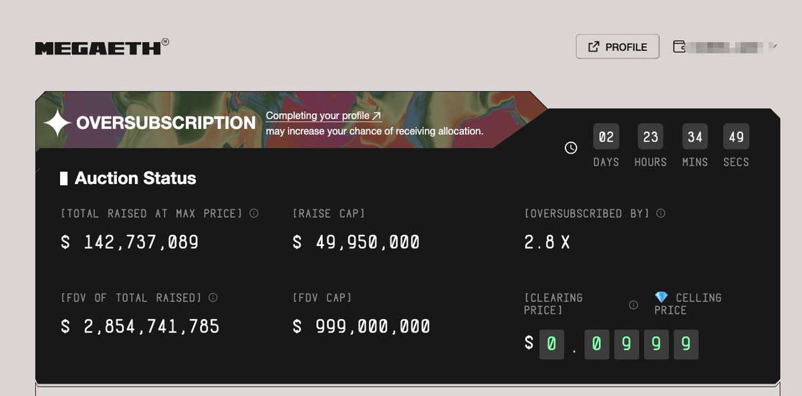Click info icon next to Oversubscribed By
This screenshot has height=396, width=802.
point(660,213)
